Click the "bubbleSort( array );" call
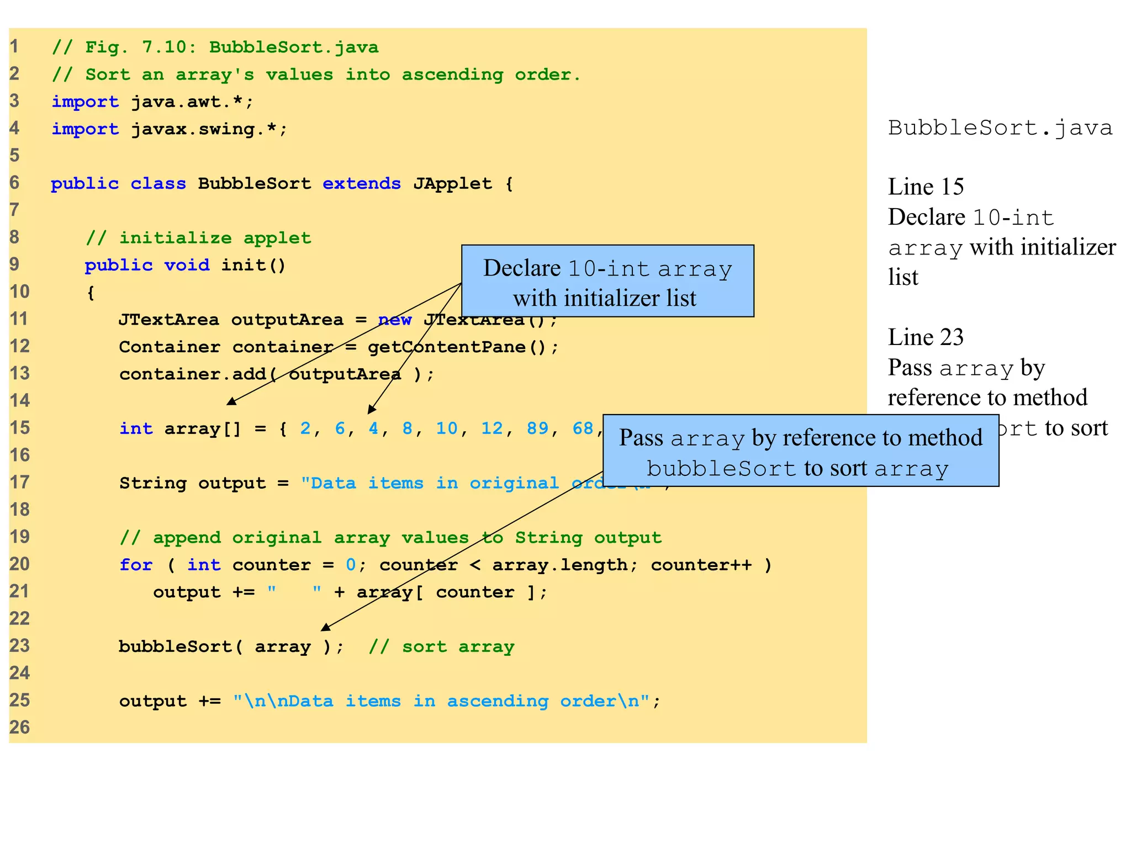1131x848 pixels. [231, 646]
